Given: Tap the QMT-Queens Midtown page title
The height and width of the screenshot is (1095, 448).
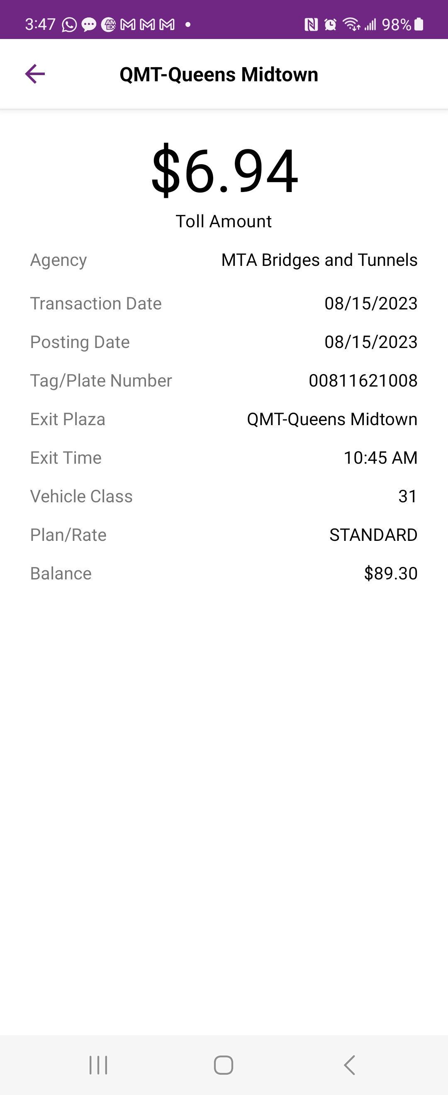Looking at the screenshot, I should 219,74.
